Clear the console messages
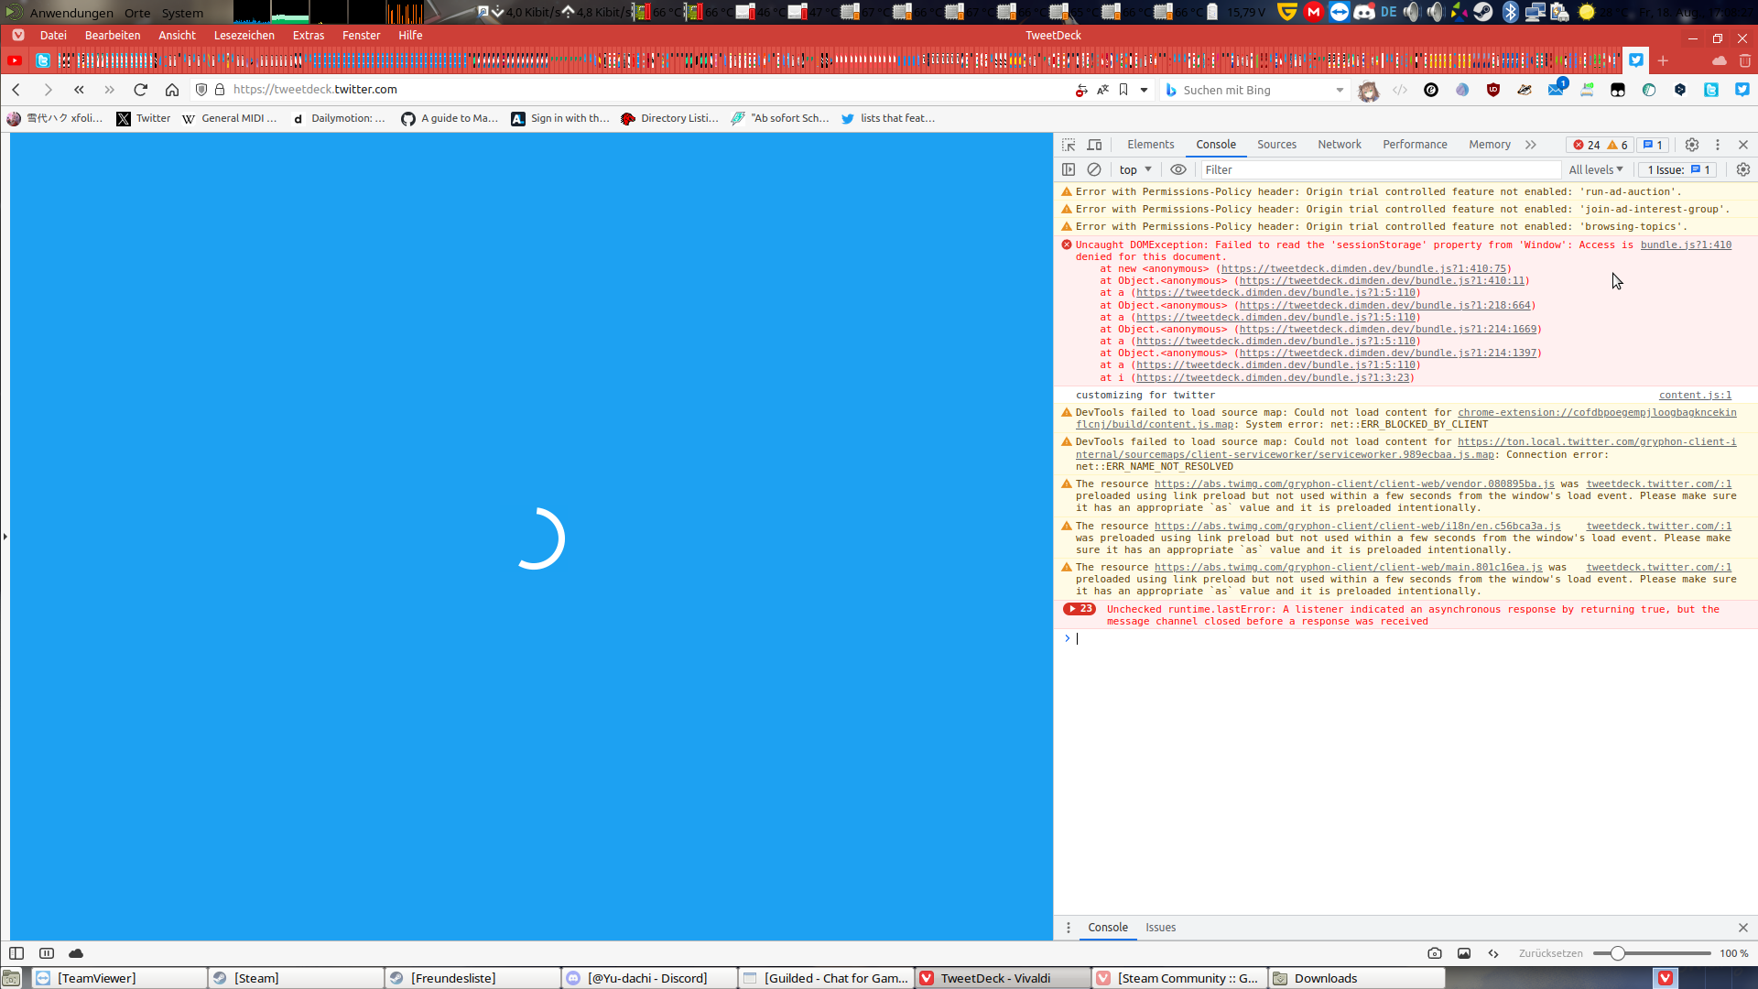Screen dimensions: 1758x989 tap(1094, 169)
